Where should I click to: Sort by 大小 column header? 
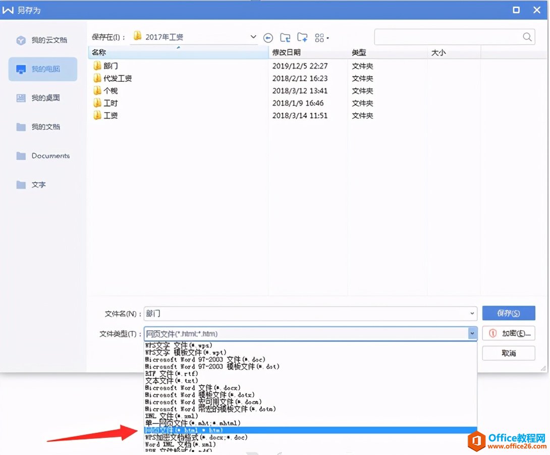pyautogui.click(x=454, y=52)
